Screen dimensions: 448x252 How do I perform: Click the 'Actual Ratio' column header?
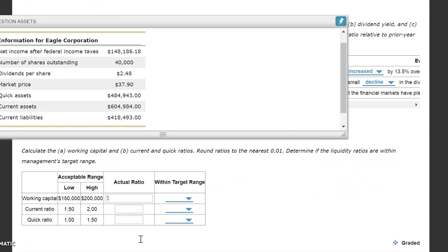pos(129,182)
